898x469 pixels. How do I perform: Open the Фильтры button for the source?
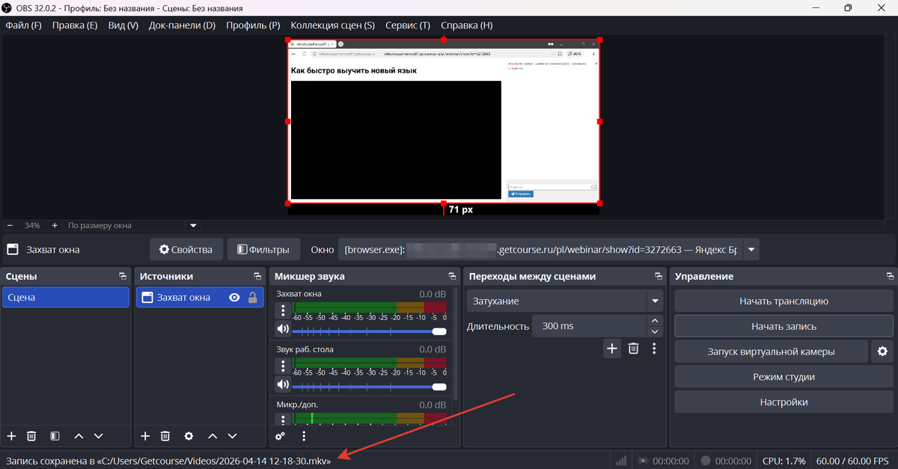click(x=263, y=250)
